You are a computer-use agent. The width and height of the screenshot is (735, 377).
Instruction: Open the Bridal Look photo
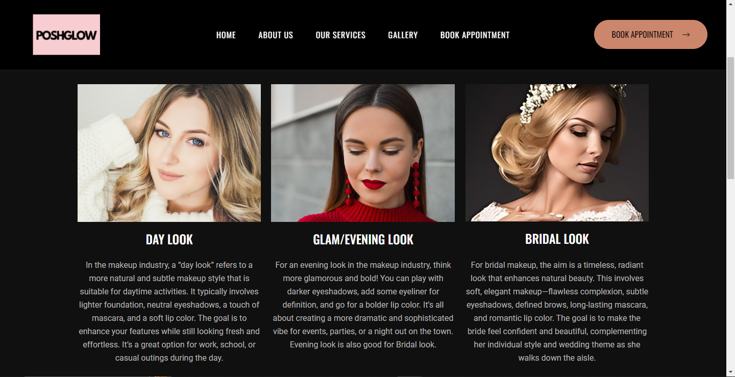[557, 153]
